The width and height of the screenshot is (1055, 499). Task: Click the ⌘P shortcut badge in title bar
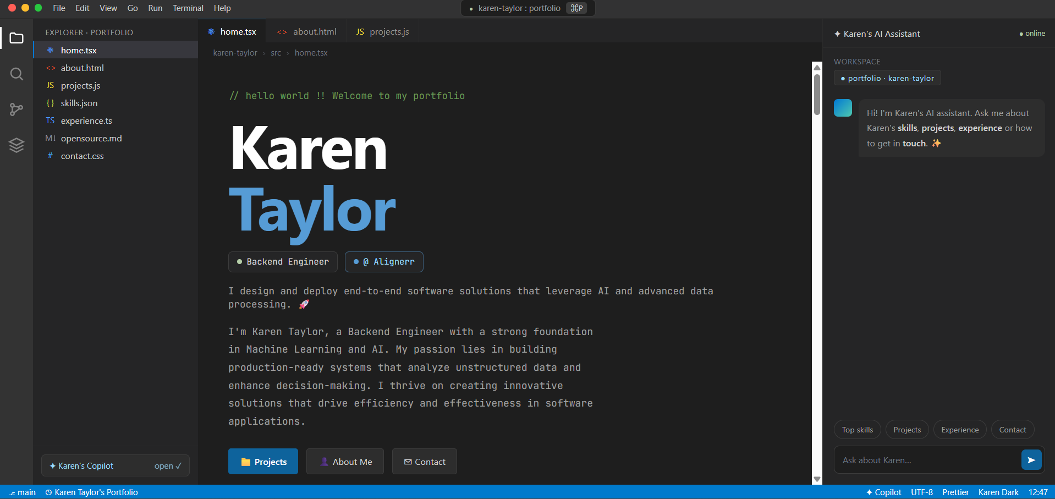click(576, 8)
